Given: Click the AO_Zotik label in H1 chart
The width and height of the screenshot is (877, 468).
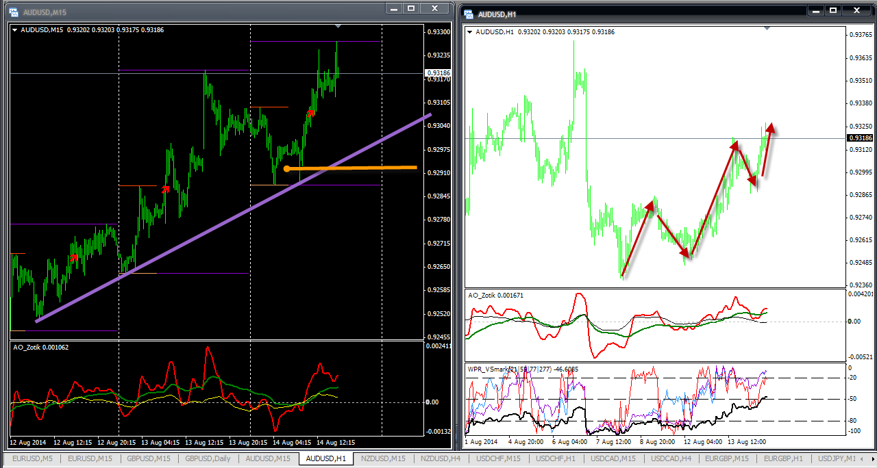Looking at the screenshot, I should [x=485, y=295].
